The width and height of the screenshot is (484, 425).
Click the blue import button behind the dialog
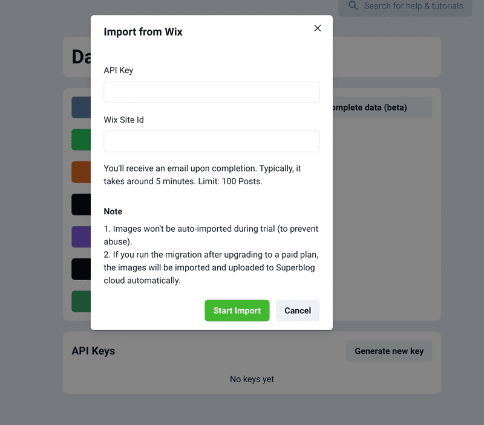pos(81,107)
